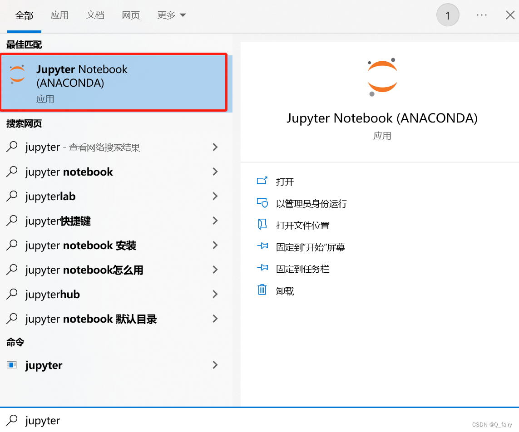
Task: Click the search icon beside 'jupyter notebook'
Action: click(x=12, y=172)
